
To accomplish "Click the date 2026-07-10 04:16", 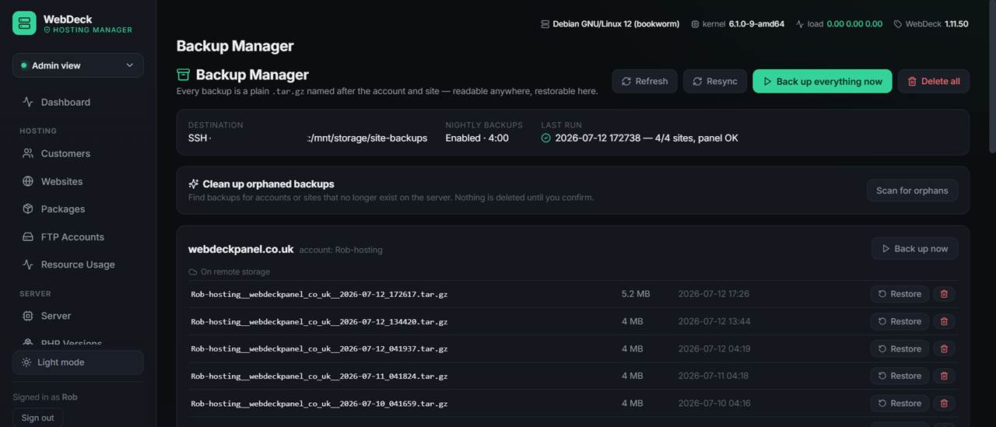I will pos(714,403).
